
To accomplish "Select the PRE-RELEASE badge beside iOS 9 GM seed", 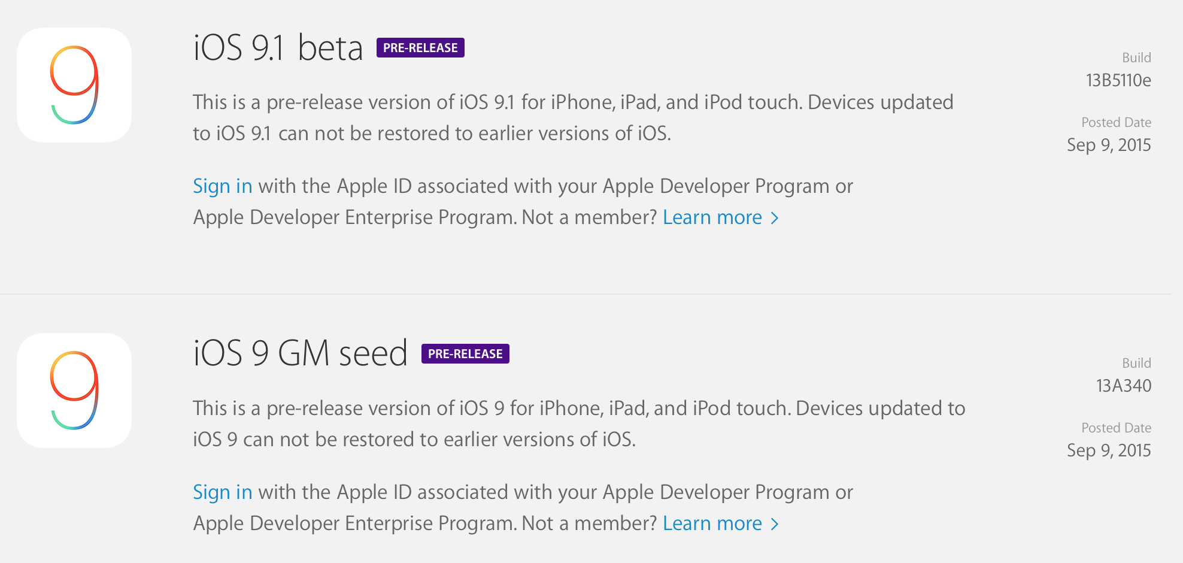I will [x=465, y=353].
